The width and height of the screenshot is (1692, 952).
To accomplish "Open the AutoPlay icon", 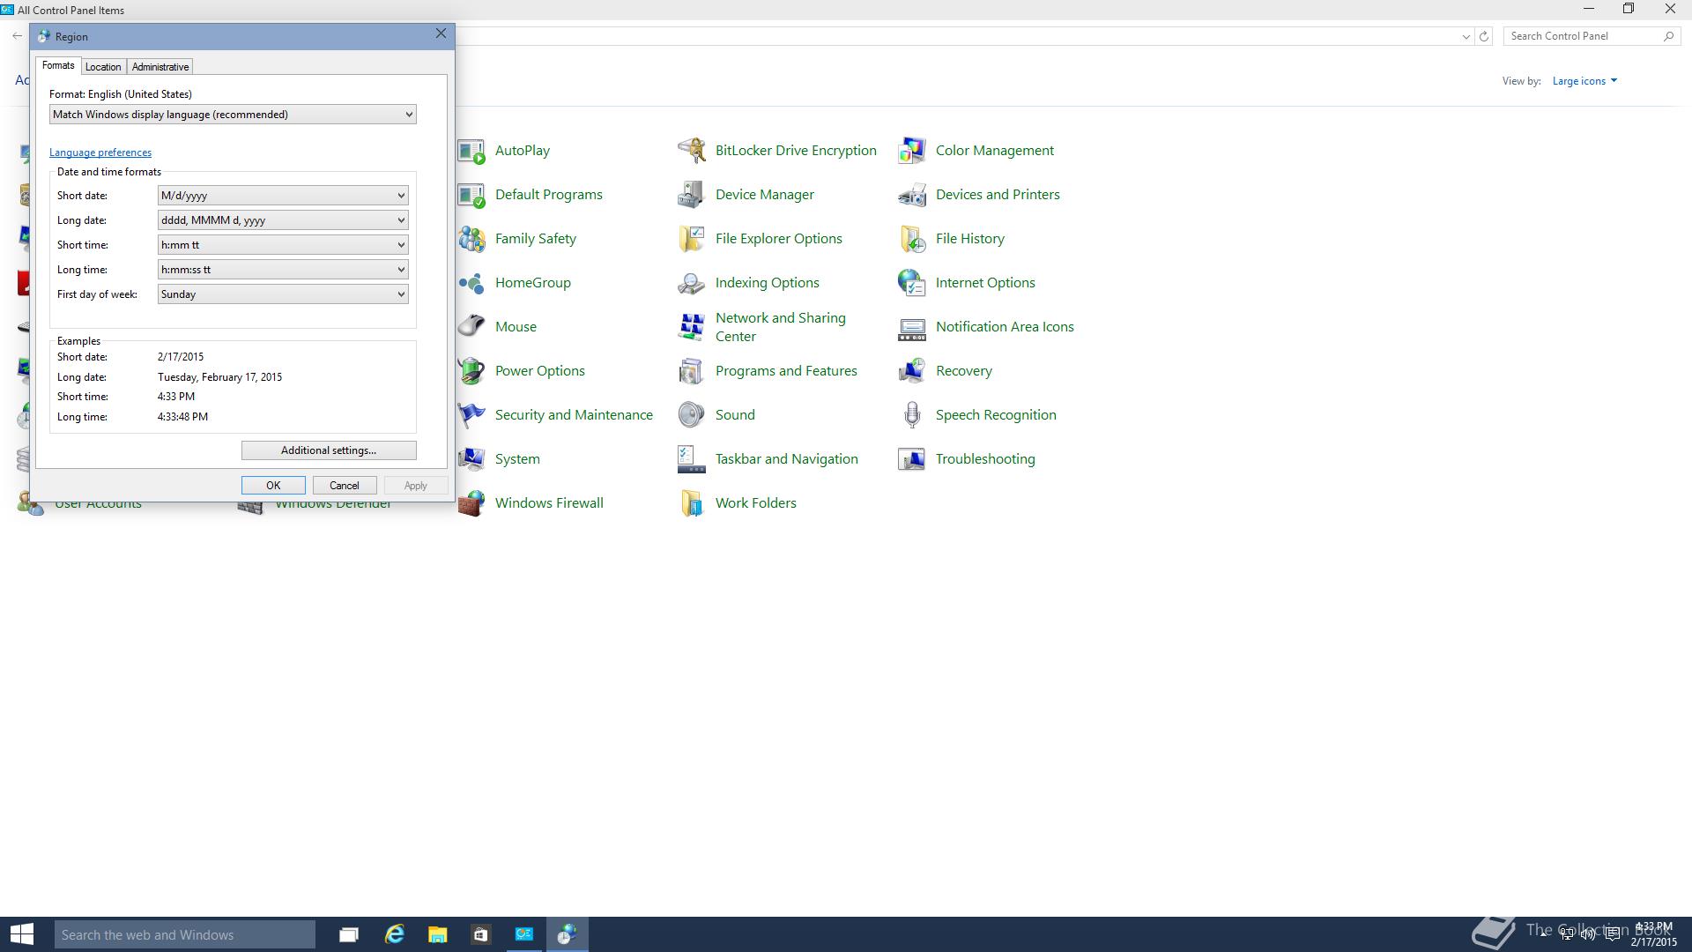I will tap(471, 151).
